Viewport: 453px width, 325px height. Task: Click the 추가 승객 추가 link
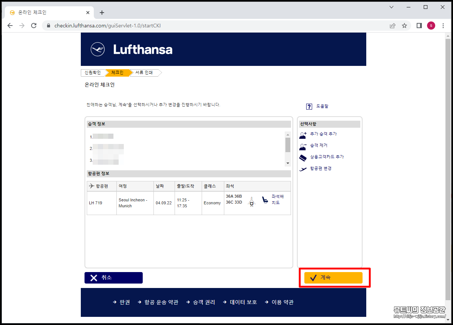coord(324,134)
